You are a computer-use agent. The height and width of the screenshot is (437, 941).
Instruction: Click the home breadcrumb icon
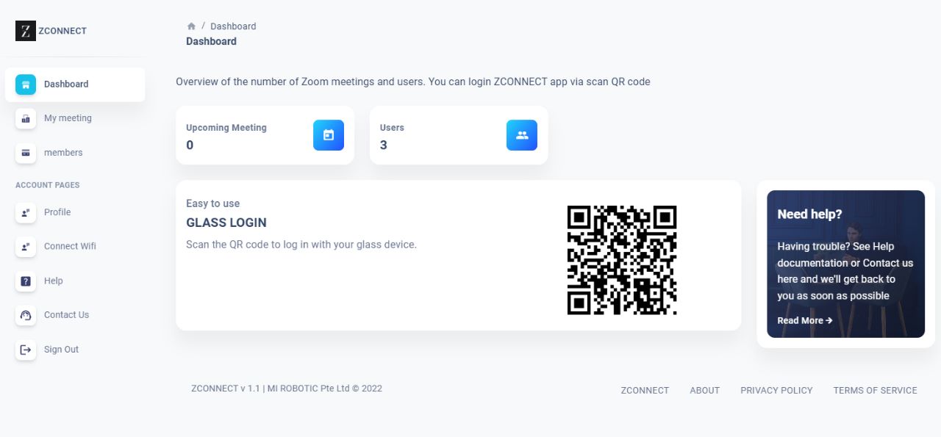pyautogui.click(x=191, y=26)
